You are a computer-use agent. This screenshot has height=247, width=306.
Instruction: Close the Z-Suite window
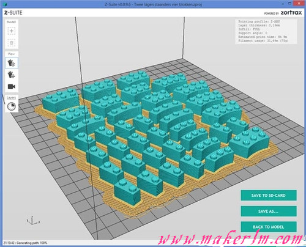pos(299,4)
